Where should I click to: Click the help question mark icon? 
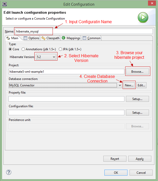[9, 172]
